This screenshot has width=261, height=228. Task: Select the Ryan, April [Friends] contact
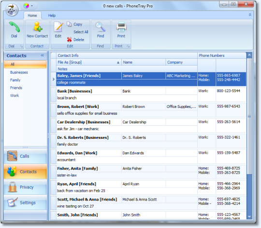point(76,184)
